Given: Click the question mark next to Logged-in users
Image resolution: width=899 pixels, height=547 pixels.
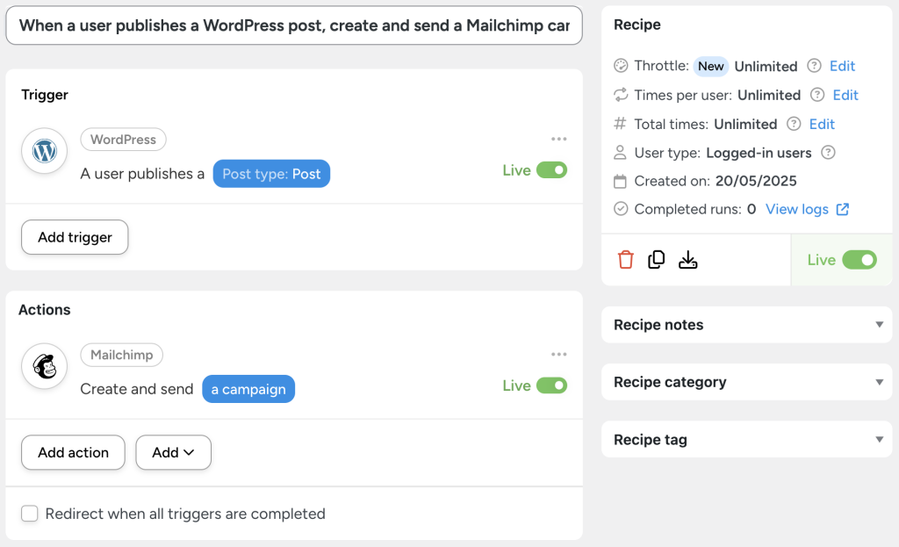Looking at the screenshot, I should 827,153.
